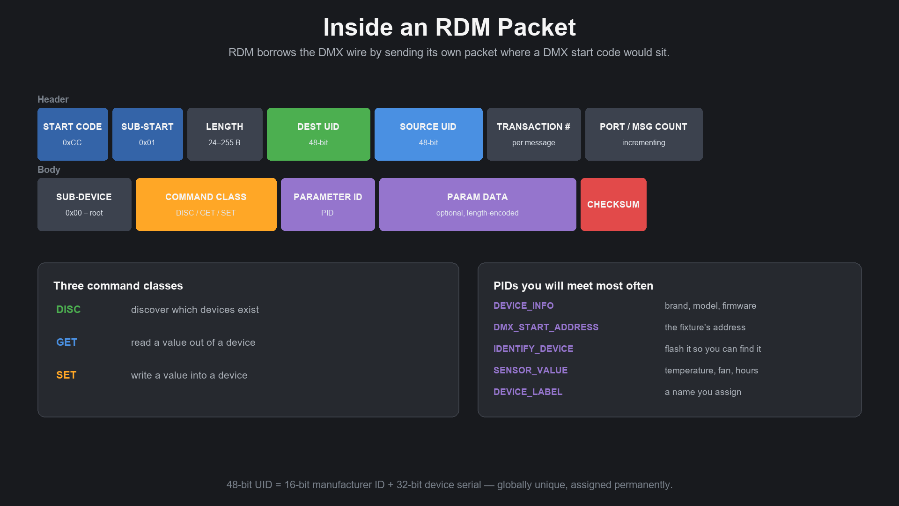Select the SUB-START 0x01 block
Viewport: 899px width, 506px height.
click(x=147, y=134)
